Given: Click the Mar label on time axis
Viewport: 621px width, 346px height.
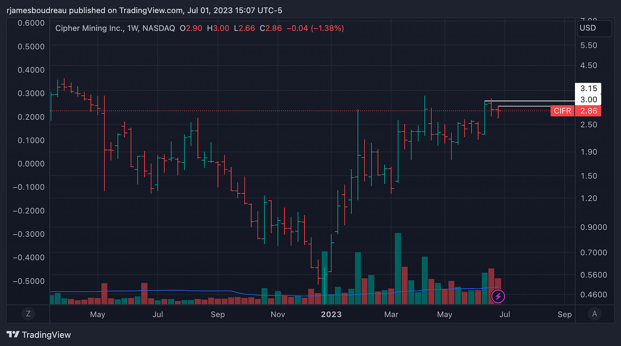Looking at the screenshot, I should click(391, 314).
